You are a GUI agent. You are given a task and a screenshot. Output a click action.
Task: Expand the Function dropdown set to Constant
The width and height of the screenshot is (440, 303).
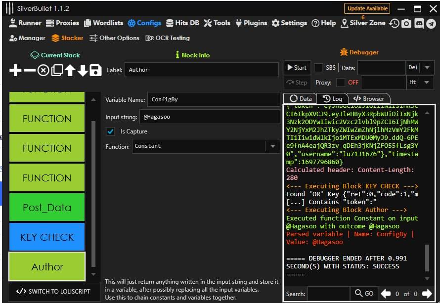(272, 146)
